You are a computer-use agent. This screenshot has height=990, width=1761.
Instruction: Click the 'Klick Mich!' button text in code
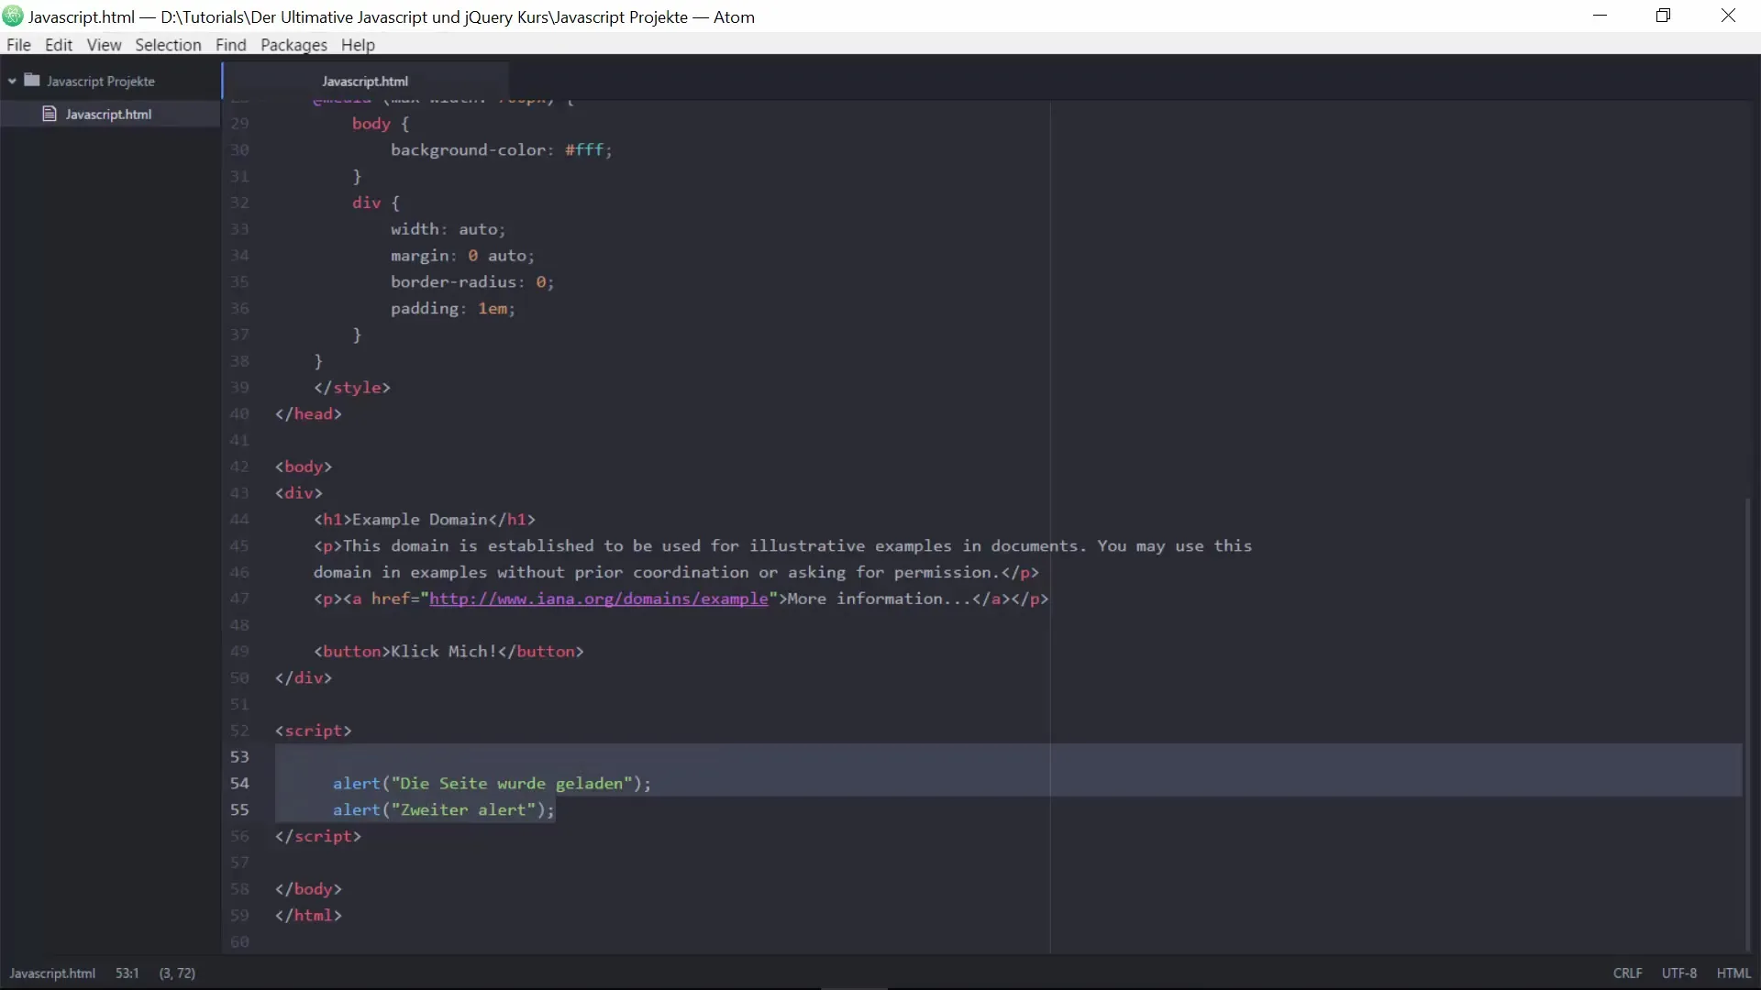pyautogui.click(x=444, y=652)
